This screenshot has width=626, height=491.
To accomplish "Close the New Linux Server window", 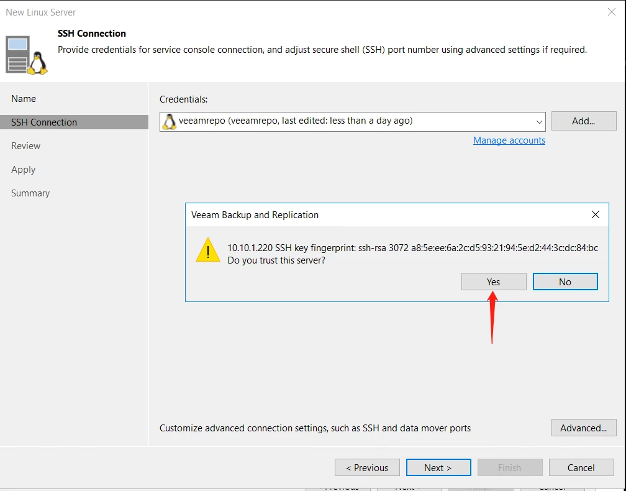I will (x=612, y=12).
